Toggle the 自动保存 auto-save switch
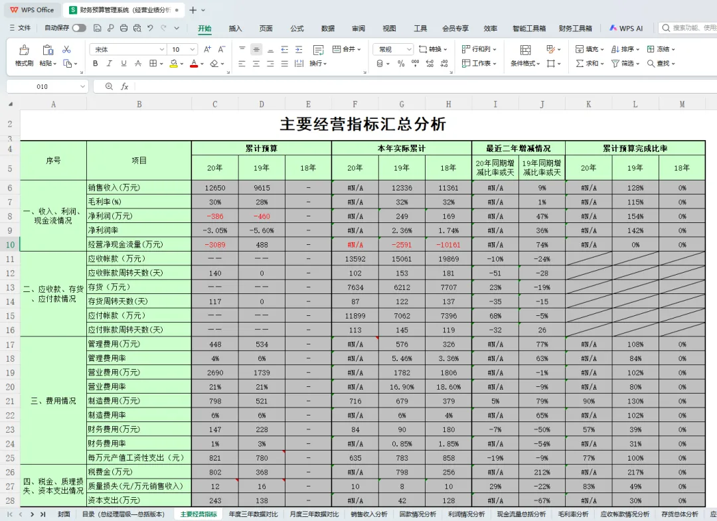Screen dimensions: 717x521 click(x=79, y=29)
